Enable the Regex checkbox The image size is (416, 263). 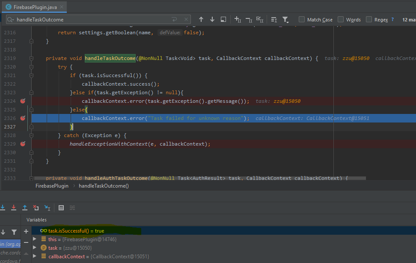tap(369, 19)
